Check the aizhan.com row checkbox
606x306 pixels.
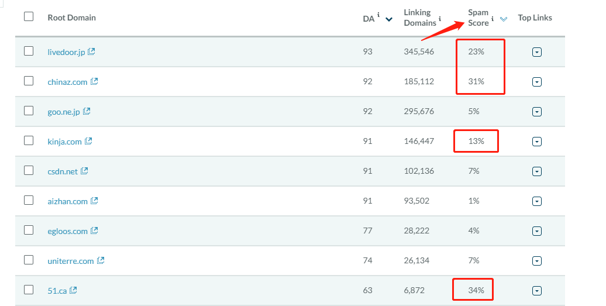29,200
